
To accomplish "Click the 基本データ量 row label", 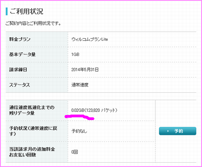I will pos(22,54).
